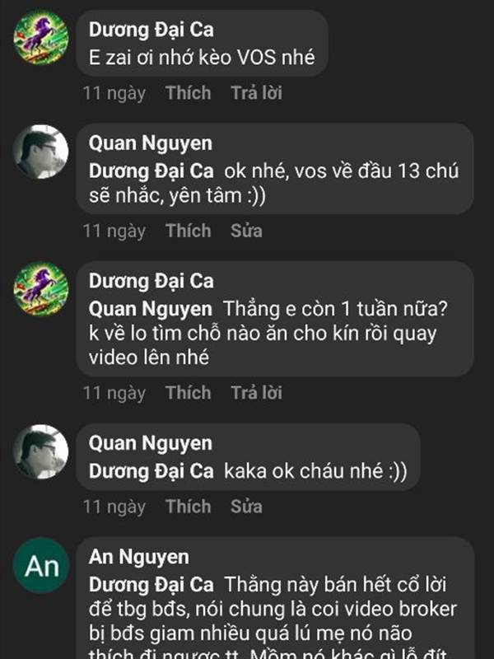The image size is (494, 659).
Task: Open the Dương Đại Ca mention in the "vos về đầu 13" reply
Action: [x=151, y=171]
